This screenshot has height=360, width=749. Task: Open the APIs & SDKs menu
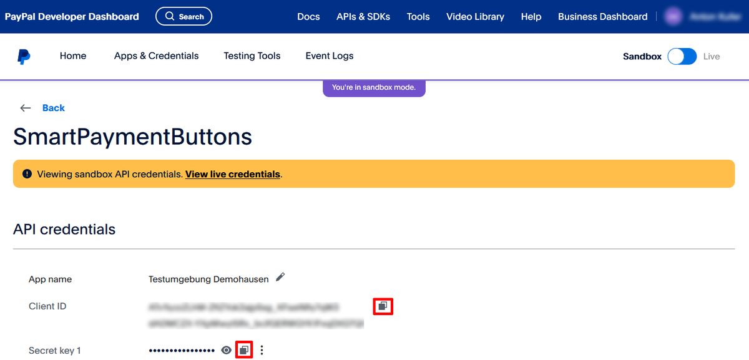[363, 17]
